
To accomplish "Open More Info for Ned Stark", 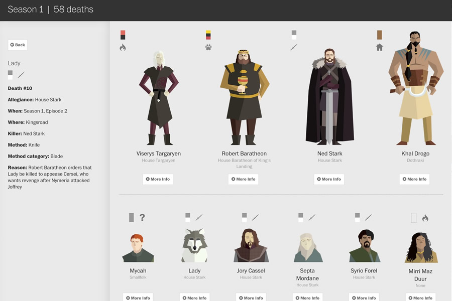I will [329, 179].
